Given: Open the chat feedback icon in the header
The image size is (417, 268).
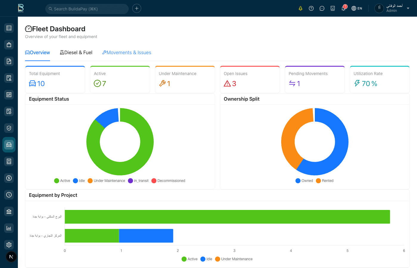Looking at the screenshot, I should [322, 8].
